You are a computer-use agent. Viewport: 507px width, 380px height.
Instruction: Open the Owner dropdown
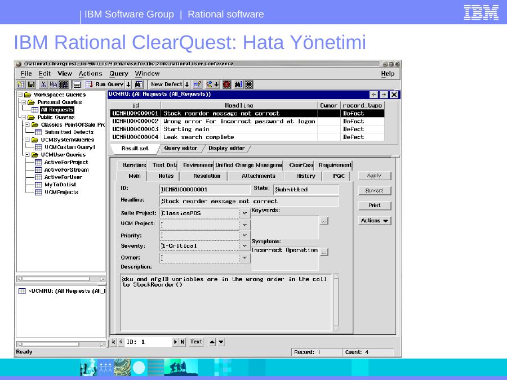tap(245, 257)
